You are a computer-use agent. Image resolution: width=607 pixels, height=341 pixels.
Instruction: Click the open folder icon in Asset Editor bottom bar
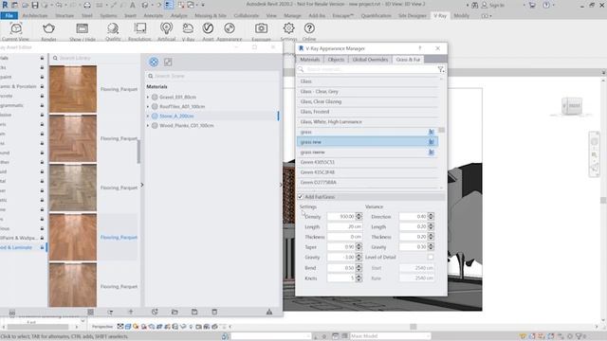tap(175, 312)
